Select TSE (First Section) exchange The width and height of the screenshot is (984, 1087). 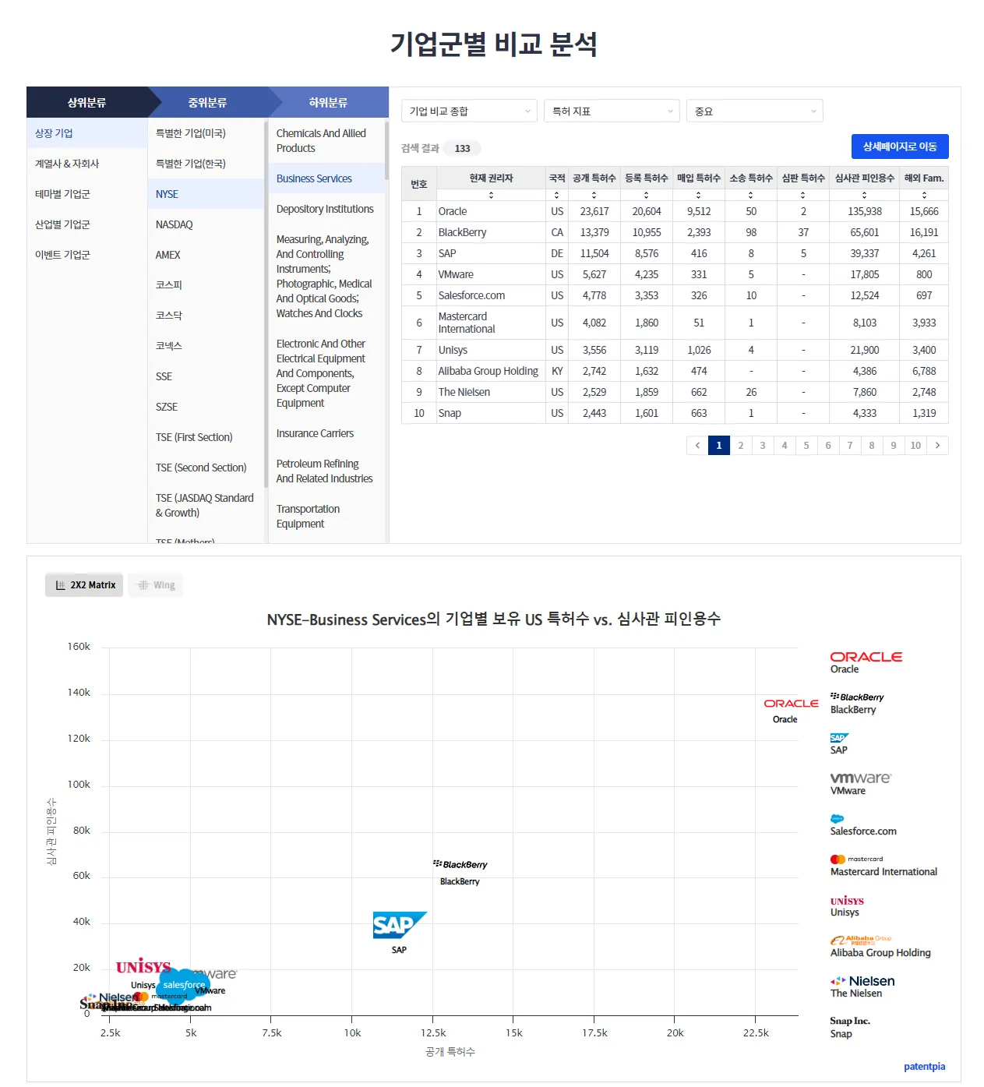206,437
